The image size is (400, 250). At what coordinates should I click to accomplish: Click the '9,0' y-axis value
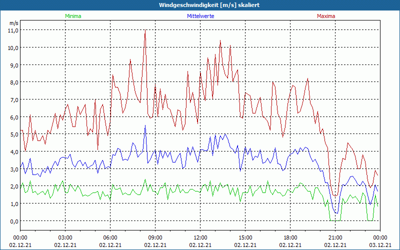point(15,65)
